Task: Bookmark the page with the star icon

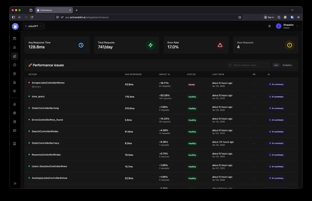Action: (x=240, y=17)
